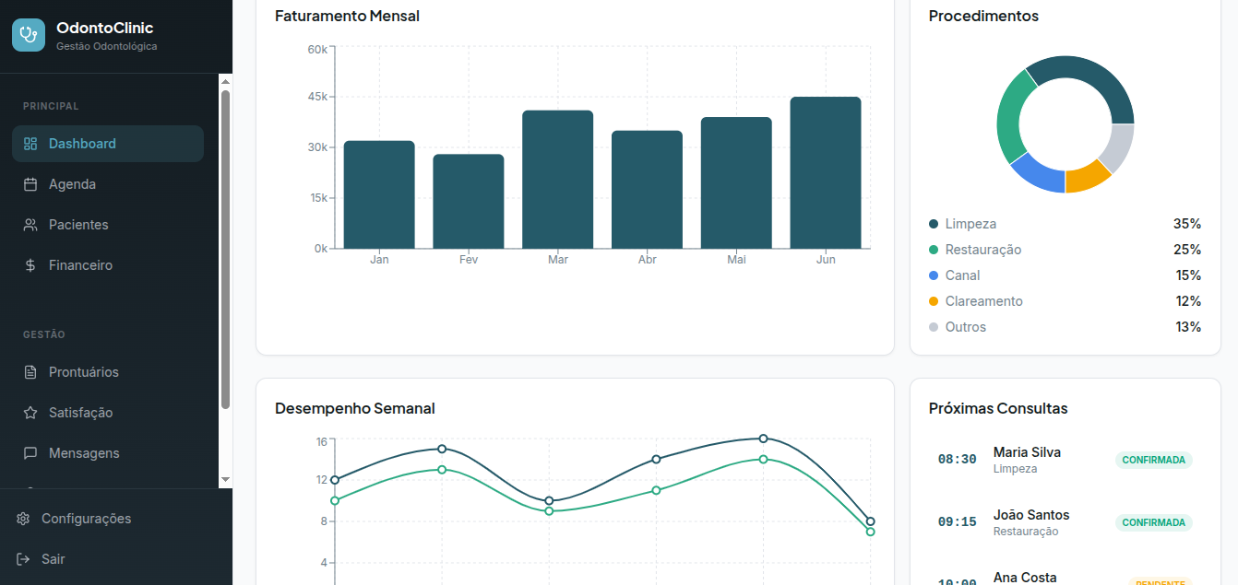Click the Jun bar in Faturamento Mensal
The height and width of the screenshot is (585, 1238).
point(825,173)
